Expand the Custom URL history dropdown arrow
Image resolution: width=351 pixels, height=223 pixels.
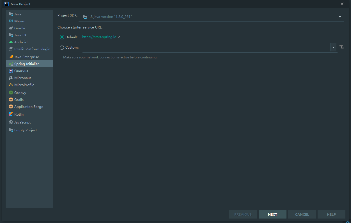[x=334, y=48]
